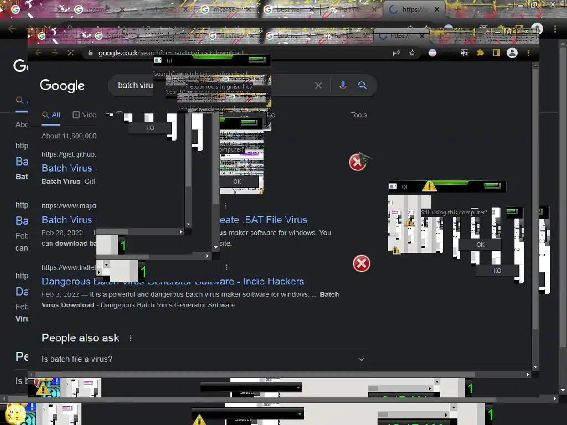Image resolution: width=567 pixels, height=425 pixels.
Task: Start a voice search with the microphone
Action: (343, 85)
